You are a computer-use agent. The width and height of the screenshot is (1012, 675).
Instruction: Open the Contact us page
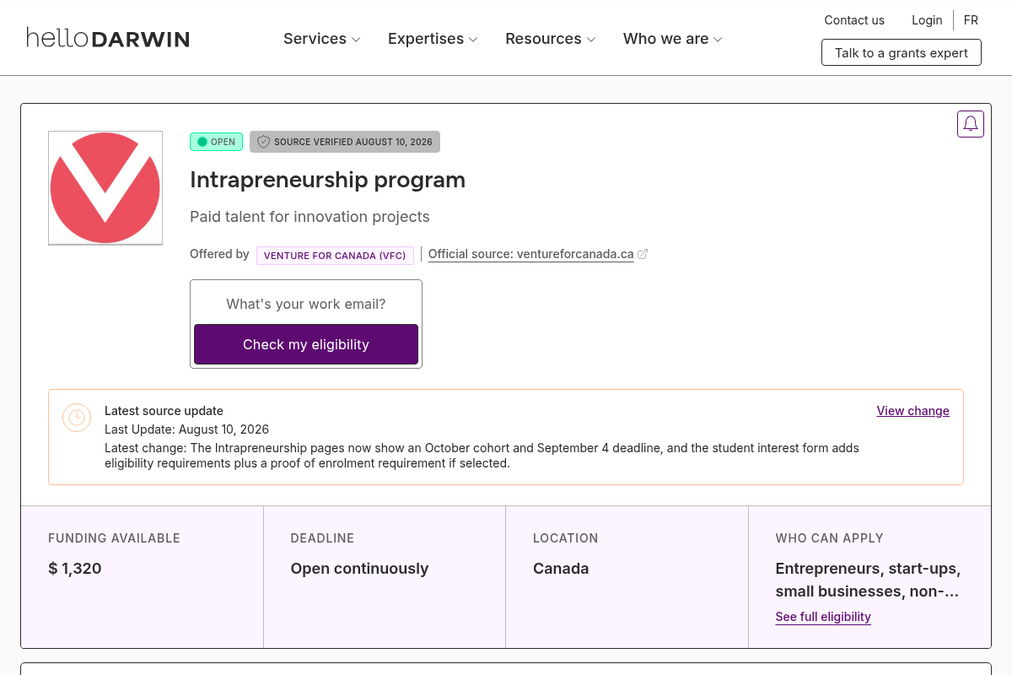pos(854,20)
